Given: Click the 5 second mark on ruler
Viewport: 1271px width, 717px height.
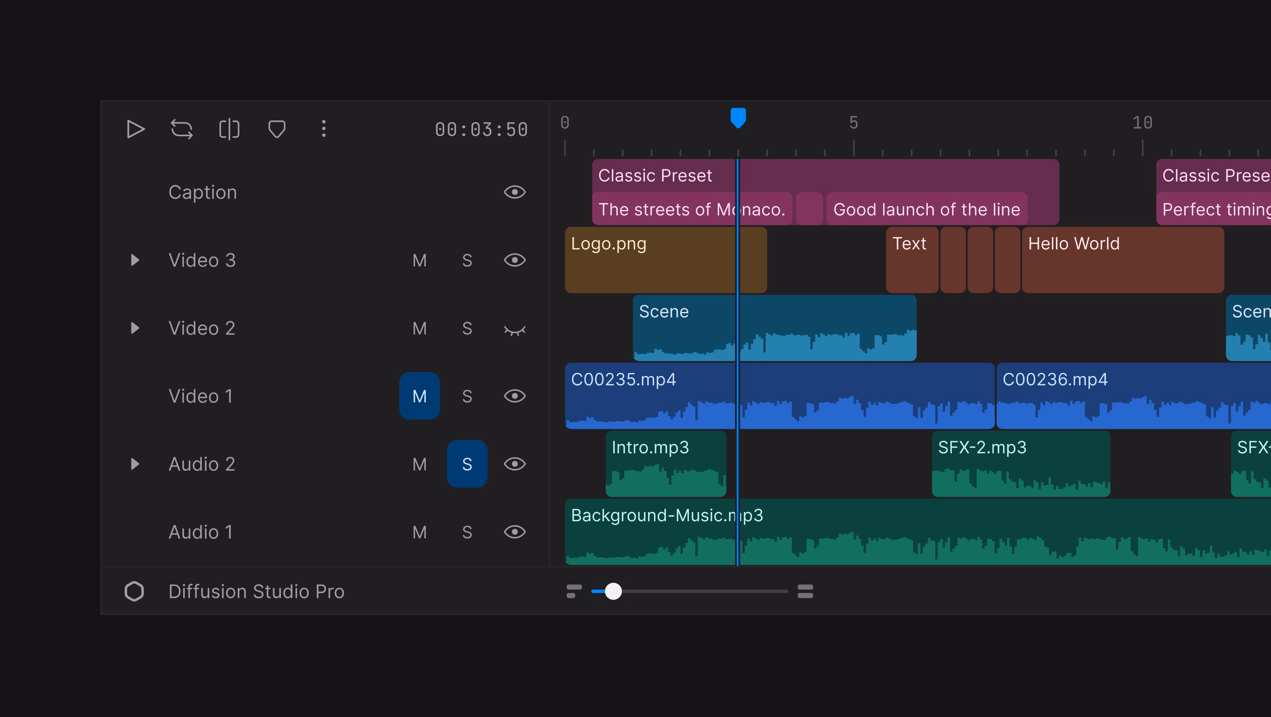Looking at the screenshot, I should point(854,123).
